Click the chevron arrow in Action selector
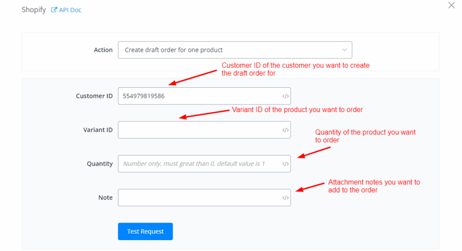The image size is (462, 251). coord(345,50)
